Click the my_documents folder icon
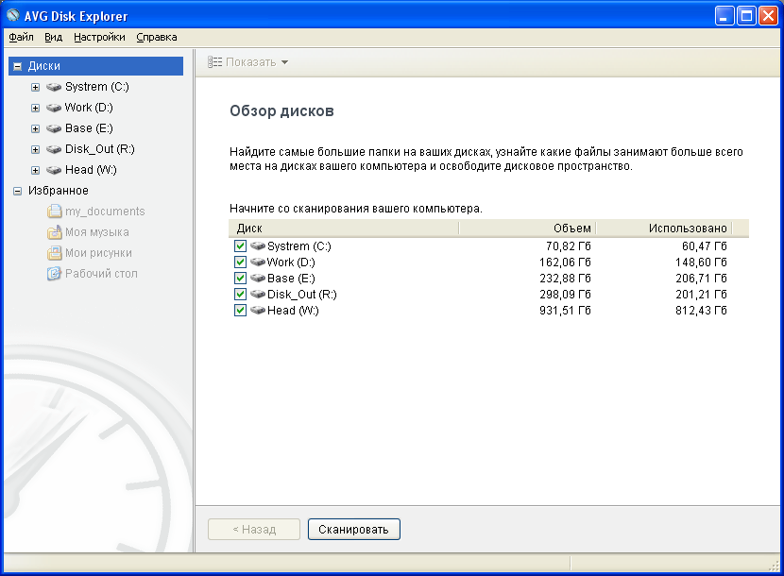This screenshot has width=784, height=576. point(54,212)
